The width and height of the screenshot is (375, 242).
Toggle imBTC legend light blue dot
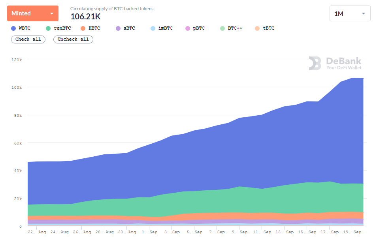point(153,28)
